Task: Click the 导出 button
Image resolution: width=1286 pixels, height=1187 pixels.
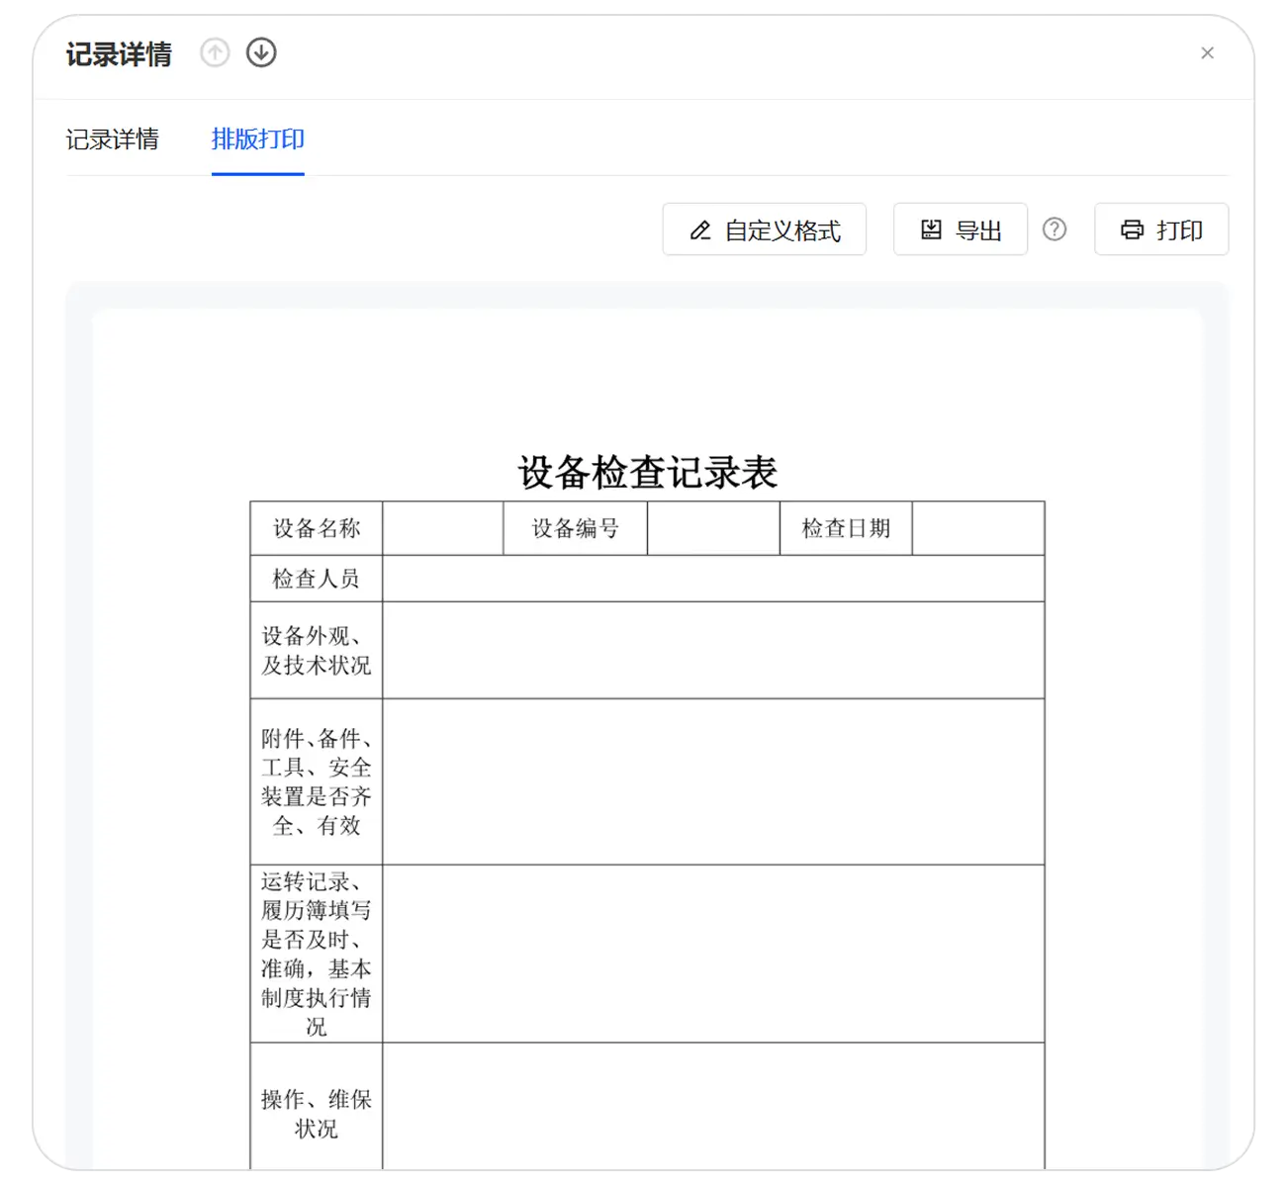Action: point(961,229)
